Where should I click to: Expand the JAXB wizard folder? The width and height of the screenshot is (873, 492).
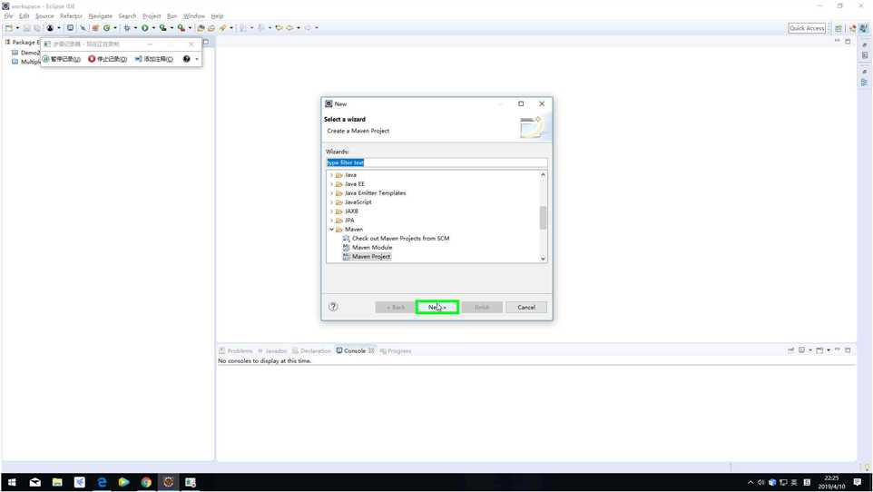[x=332, y=212]
